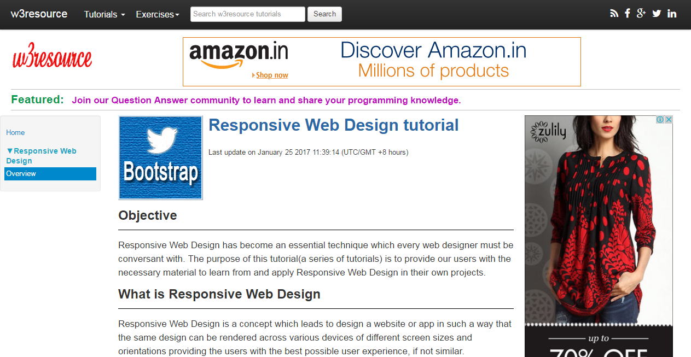Click the Bootstrap Twitter thumbnail image

[x=161, y=158]
